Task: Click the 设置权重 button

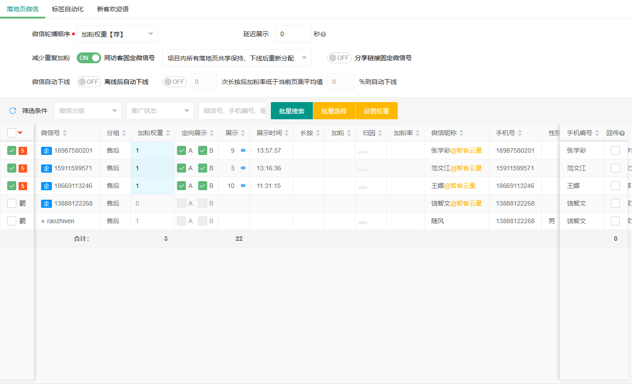Action: pos(376,111)
